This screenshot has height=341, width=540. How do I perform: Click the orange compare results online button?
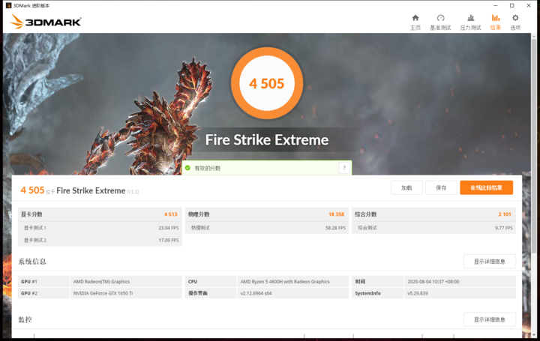coord(486,187)
